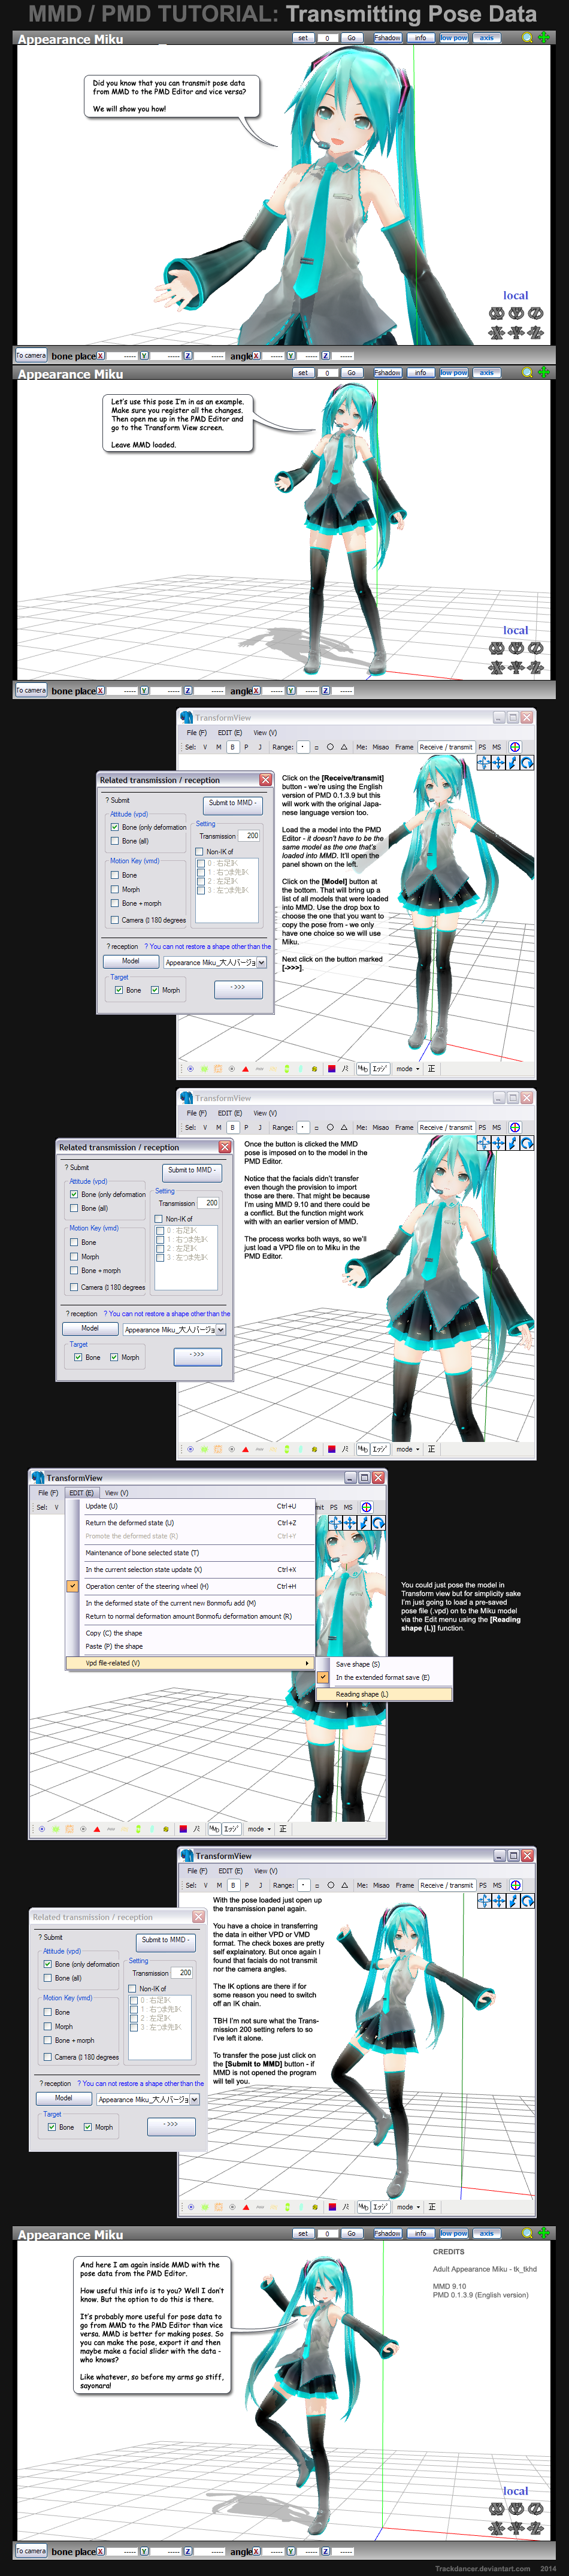Viewport: 569px width, 2576px height.
Task: Open View (V) menu in topmost TransformView
Action: 265,733
